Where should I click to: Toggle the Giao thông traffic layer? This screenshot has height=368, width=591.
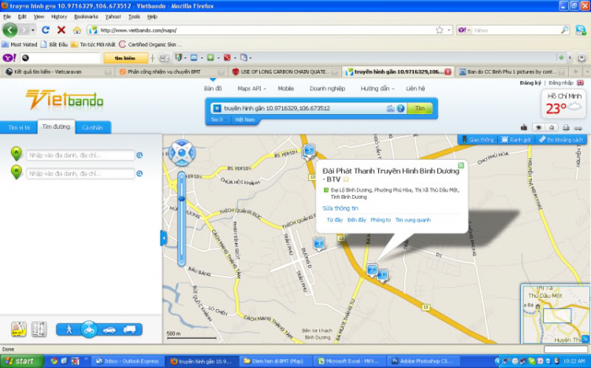point(478,140)
